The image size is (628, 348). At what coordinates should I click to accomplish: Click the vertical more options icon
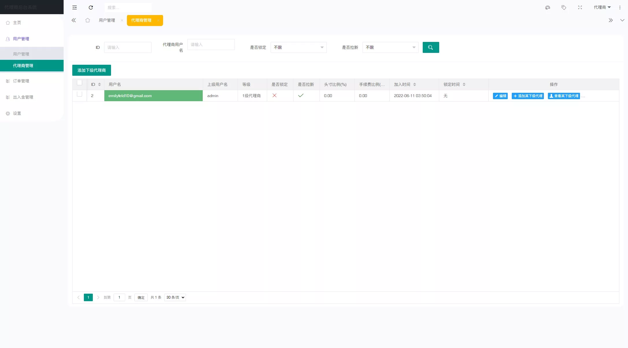620,8
